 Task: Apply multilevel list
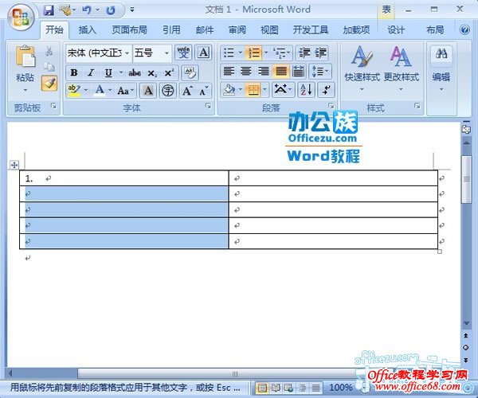tap(280, 53)
